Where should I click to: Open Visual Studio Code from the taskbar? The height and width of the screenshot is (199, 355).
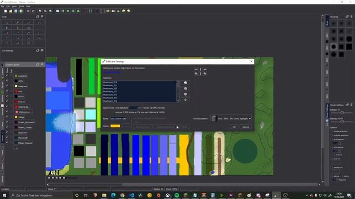pyautogui.click(x=131, y=195)
